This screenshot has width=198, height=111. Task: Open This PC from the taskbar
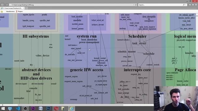click(10, 108)
